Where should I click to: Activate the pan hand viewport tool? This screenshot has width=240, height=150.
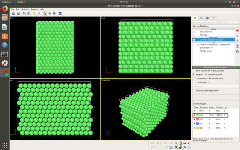click(181, 143)
